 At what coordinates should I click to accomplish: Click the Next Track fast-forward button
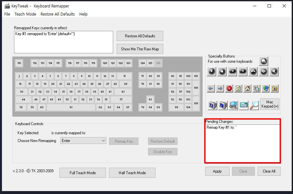tap(243, 71)
